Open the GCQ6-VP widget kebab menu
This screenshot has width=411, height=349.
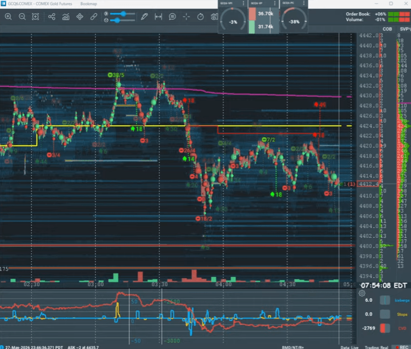275,3
